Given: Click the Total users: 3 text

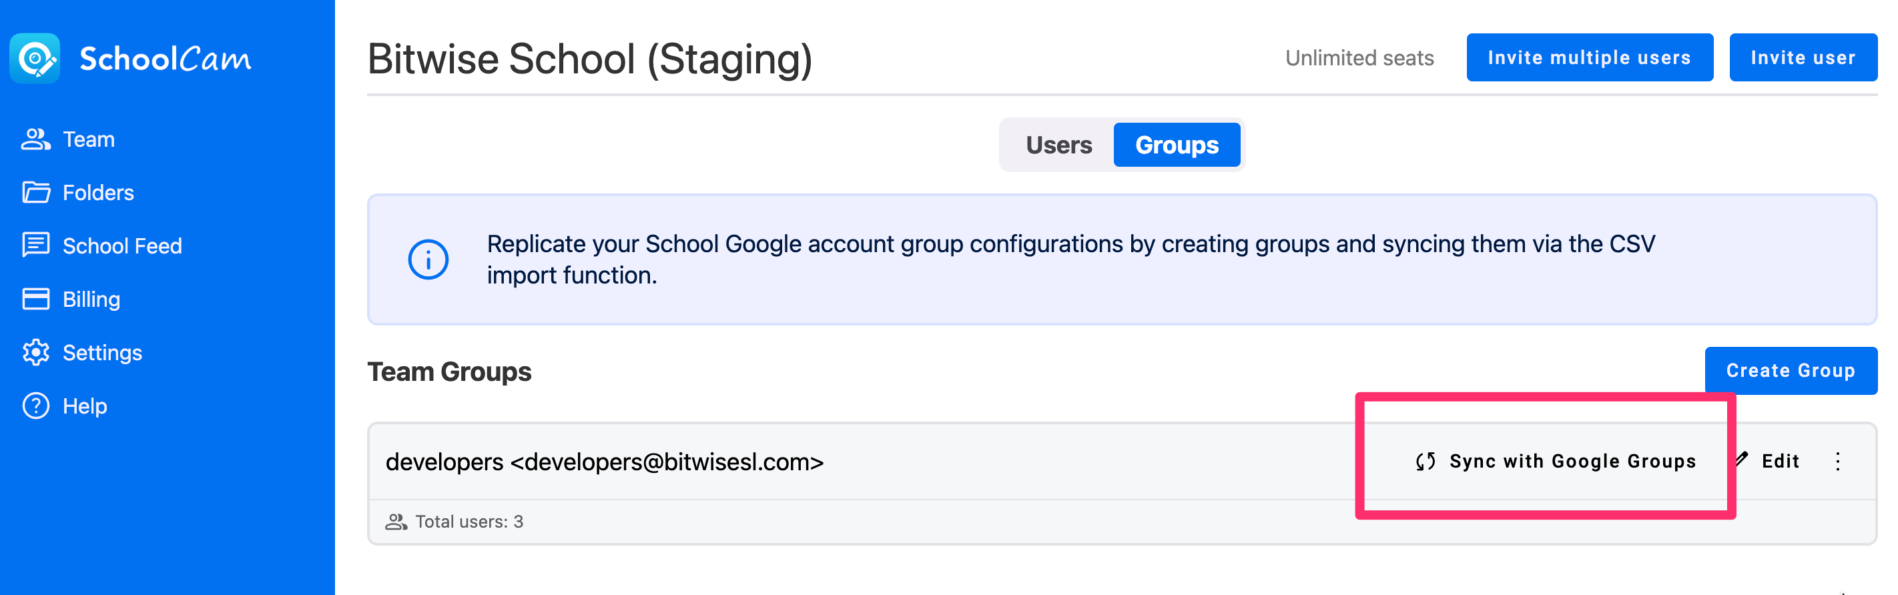Looking at the screenshot, I should (469, 522).
